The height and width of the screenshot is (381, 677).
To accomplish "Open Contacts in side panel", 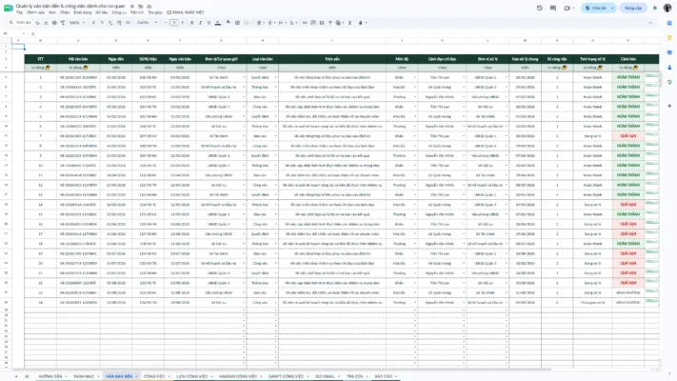I will tap(669, 68).
